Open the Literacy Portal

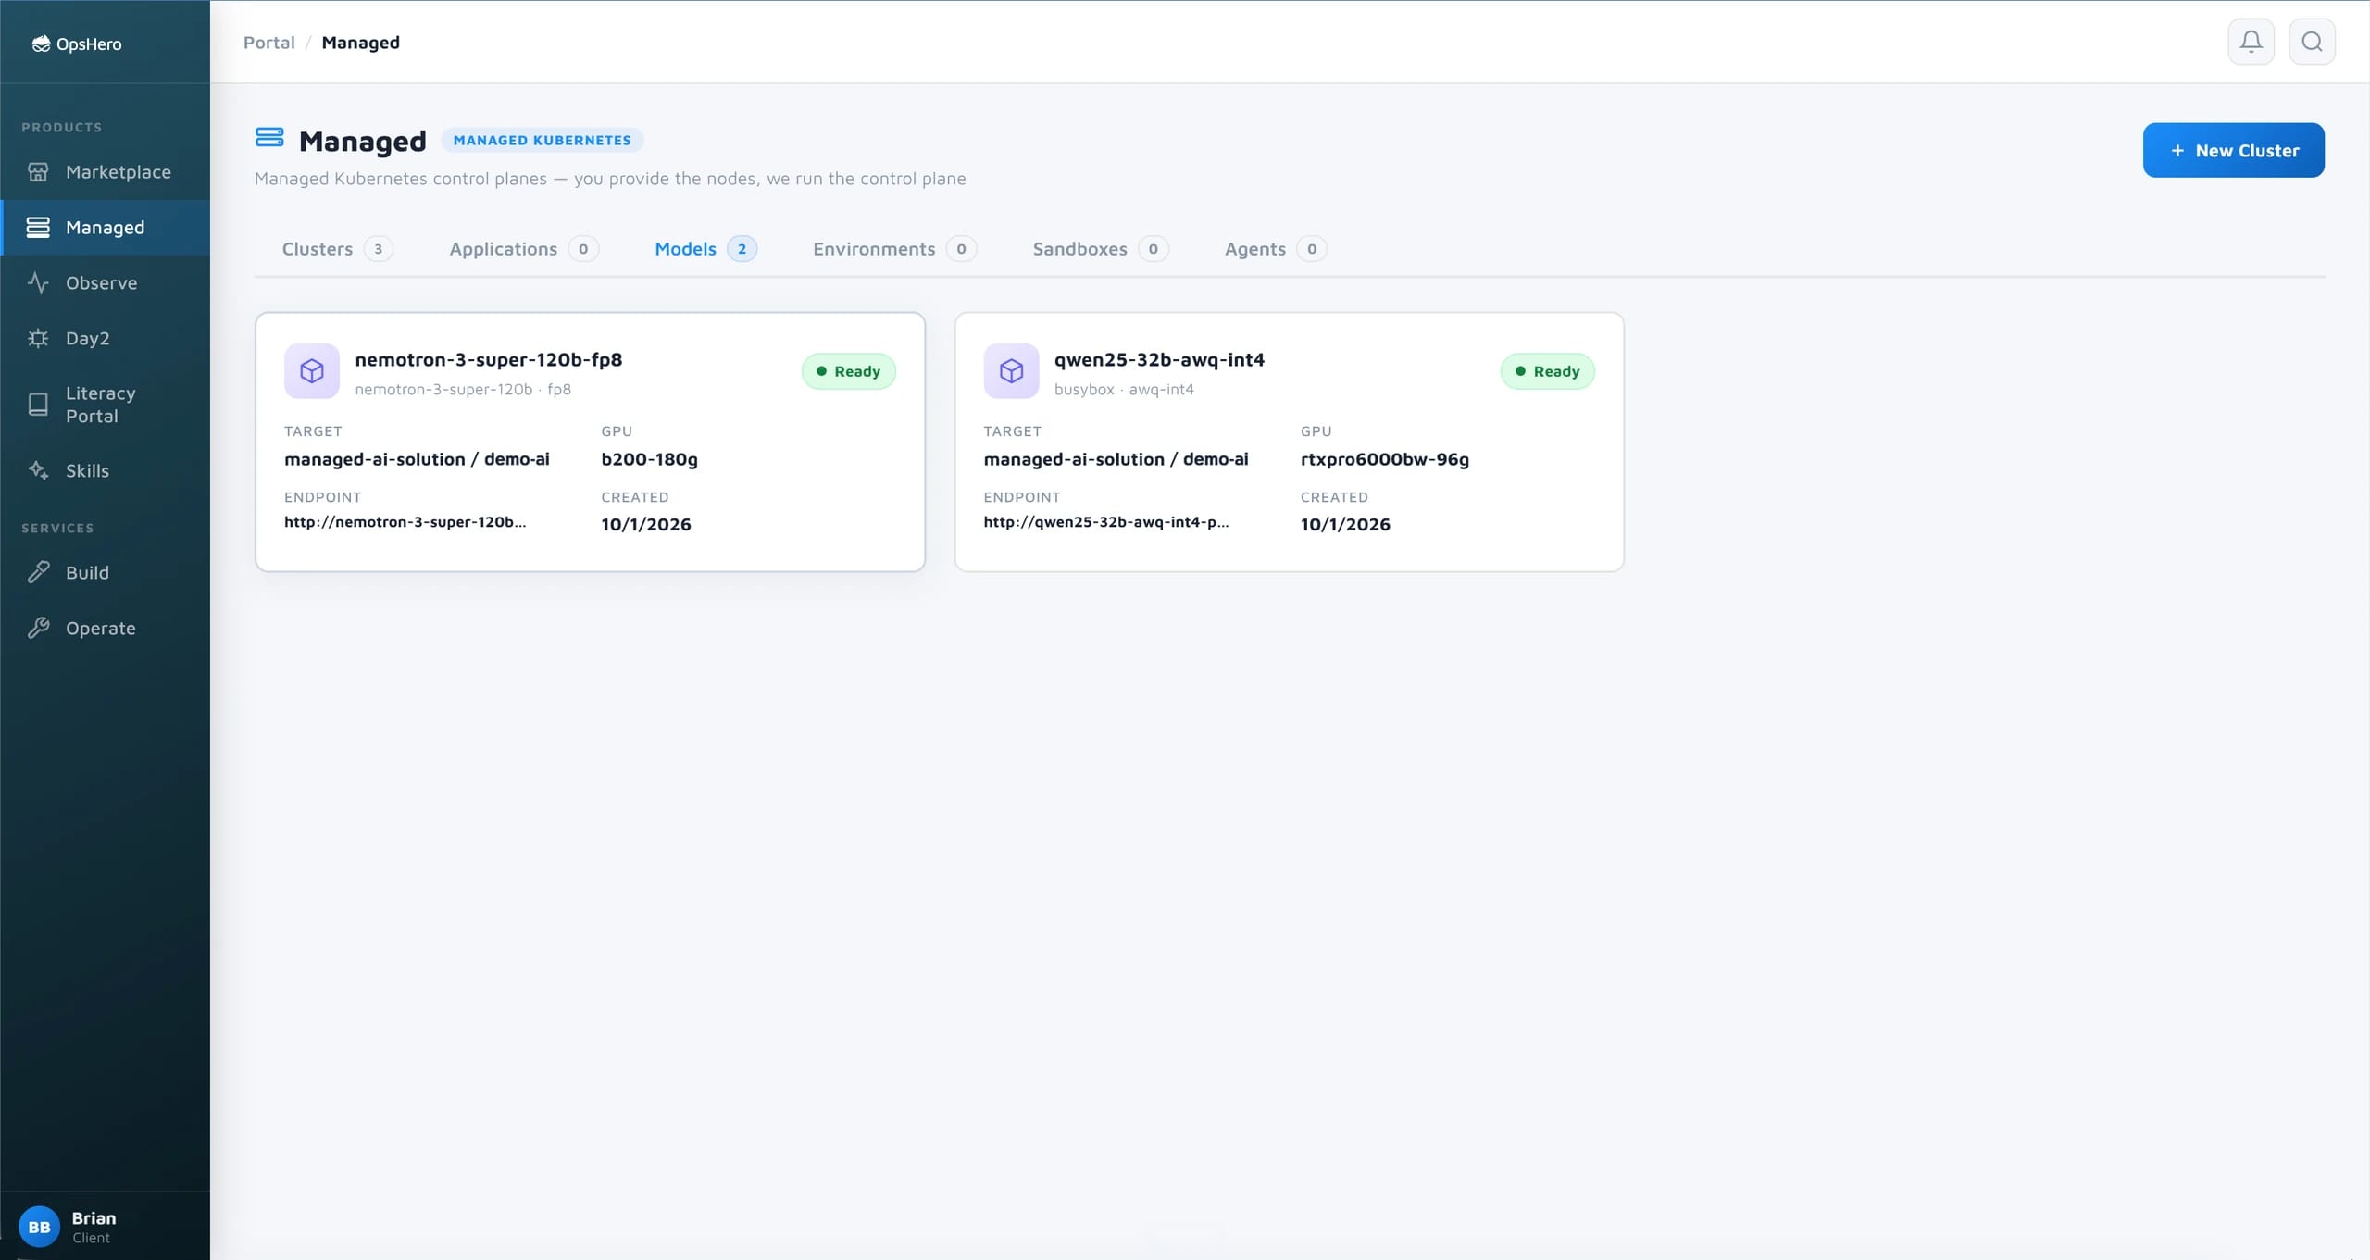(x=105, y=405)
